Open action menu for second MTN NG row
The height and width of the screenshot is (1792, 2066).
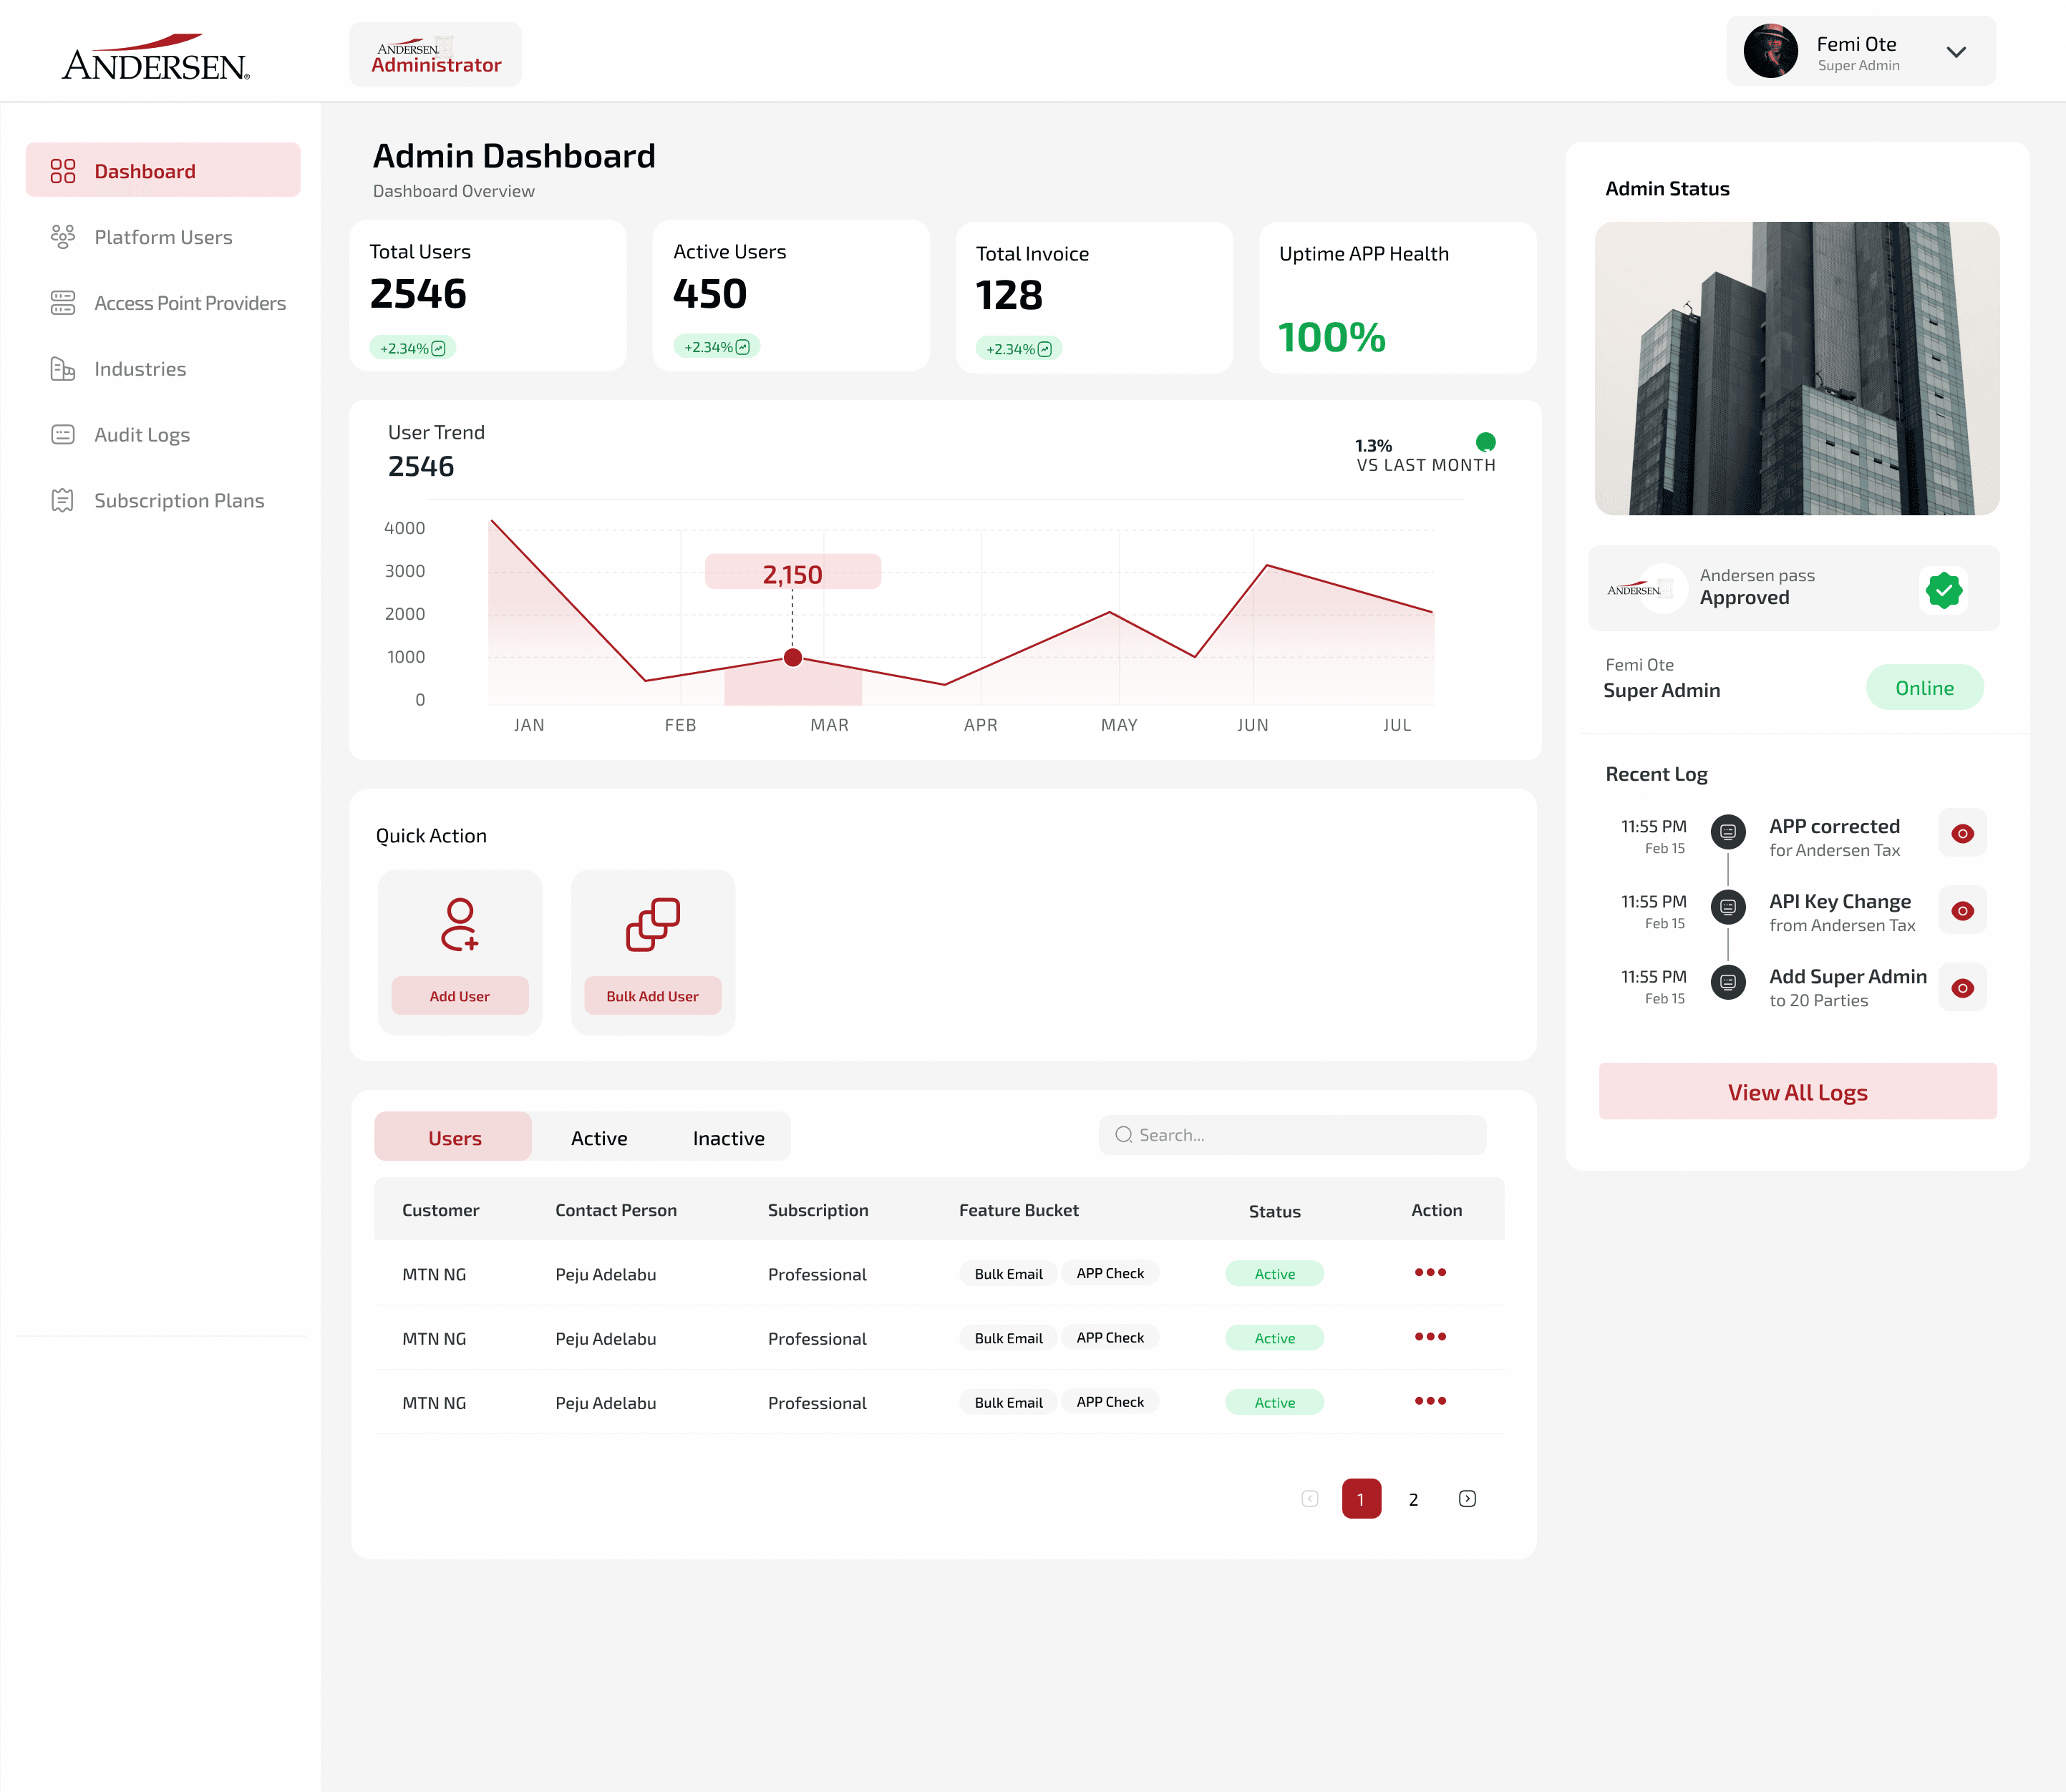1430,1337
